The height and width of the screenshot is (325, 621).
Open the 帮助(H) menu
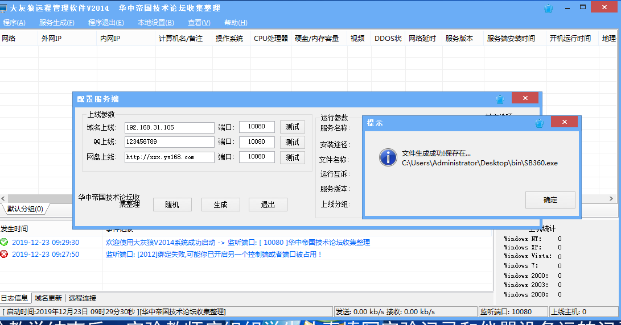236,23
